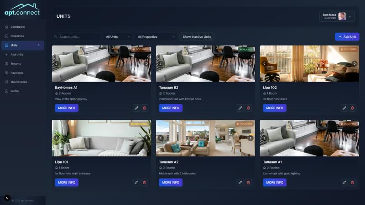The height and width of the screenshot is (205, 365).
Task: Open MORE INFO for Lipa 102
Action: click(275, 108)
